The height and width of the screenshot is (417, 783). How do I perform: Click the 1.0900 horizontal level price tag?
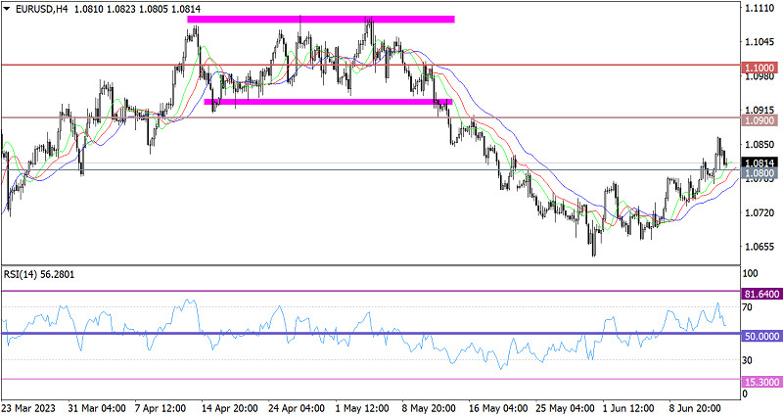tap(760, 118)
